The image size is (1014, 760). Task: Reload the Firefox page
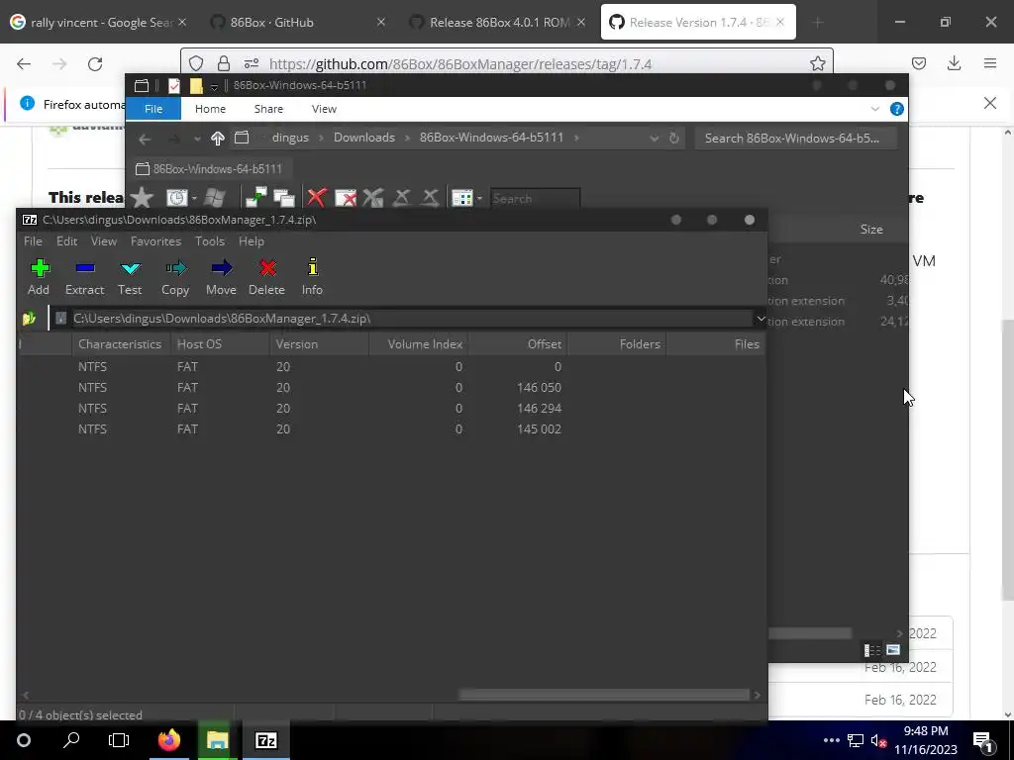(95, 64)
